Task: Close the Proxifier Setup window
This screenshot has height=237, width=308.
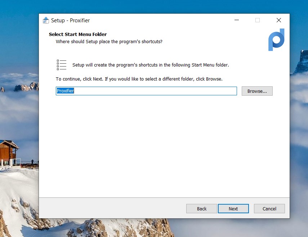Action: coord(279,20)
